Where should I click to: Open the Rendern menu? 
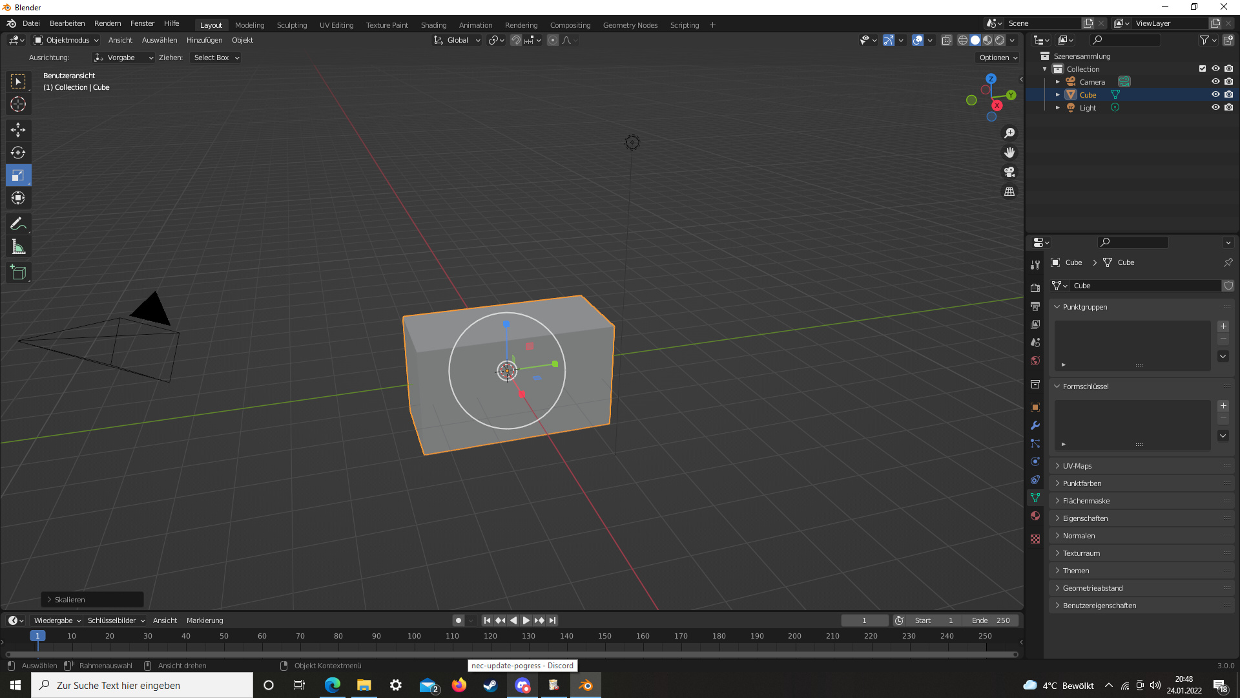pos(107,23)
